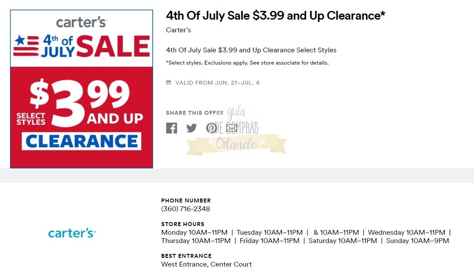
Task: Share the offer on Twitter
Action: pos(191,128)
